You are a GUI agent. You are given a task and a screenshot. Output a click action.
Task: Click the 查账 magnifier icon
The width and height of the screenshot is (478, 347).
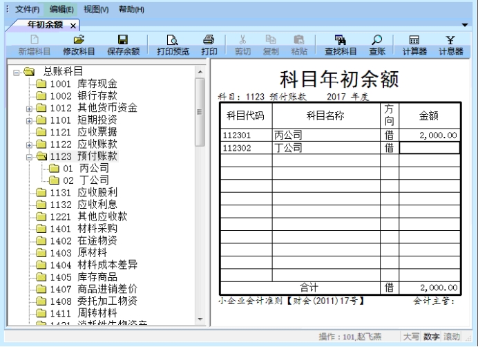(x=377, y=39)
